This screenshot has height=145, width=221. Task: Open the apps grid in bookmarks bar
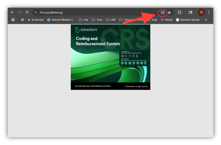[13, 20]
